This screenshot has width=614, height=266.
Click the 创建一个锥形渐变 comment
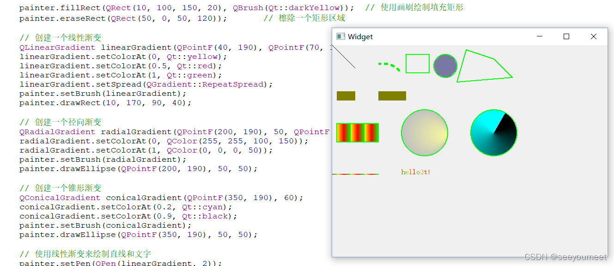pyautogui.click(x=60, y=188)
